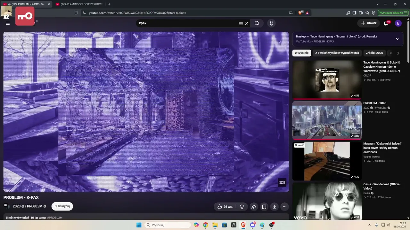Submit search with the magnifier button
This screenshot has width=410, height=230.
[x=257, y=23]
